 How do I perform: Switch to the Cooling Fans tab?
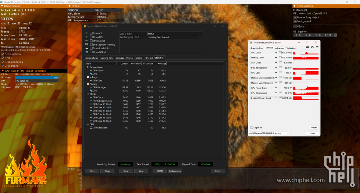(107, 58)
